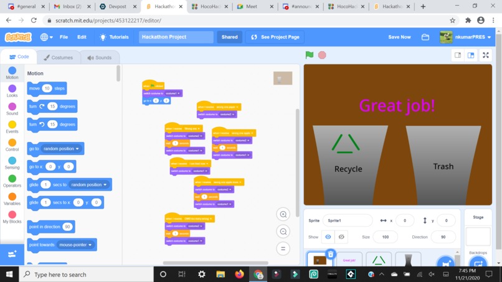The height and width of the screenshot is (282, 502).
Task: Select the Motion block category
Action: pyautogui.click(x=12, y=73)
